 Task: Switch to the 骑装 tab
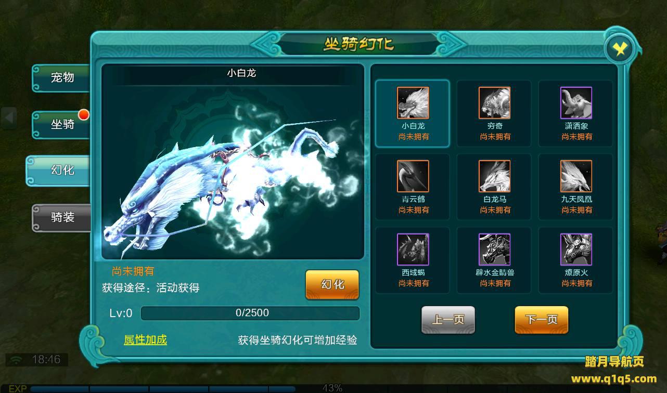[x=62, y=217]
